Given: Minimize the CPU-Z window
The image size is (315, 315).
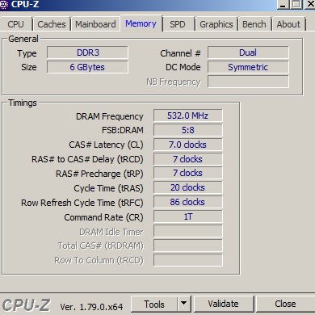Looking at the screenshot, I should (x=283, y=4).
